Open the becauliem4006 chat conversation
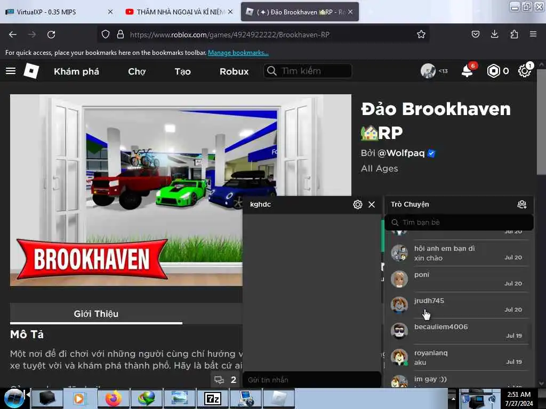The image size is (546, 409). coord(458,331)
